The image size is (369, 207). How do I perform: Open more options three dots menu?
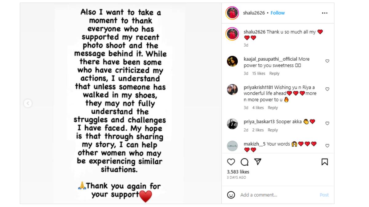click(x=324, y=13)
